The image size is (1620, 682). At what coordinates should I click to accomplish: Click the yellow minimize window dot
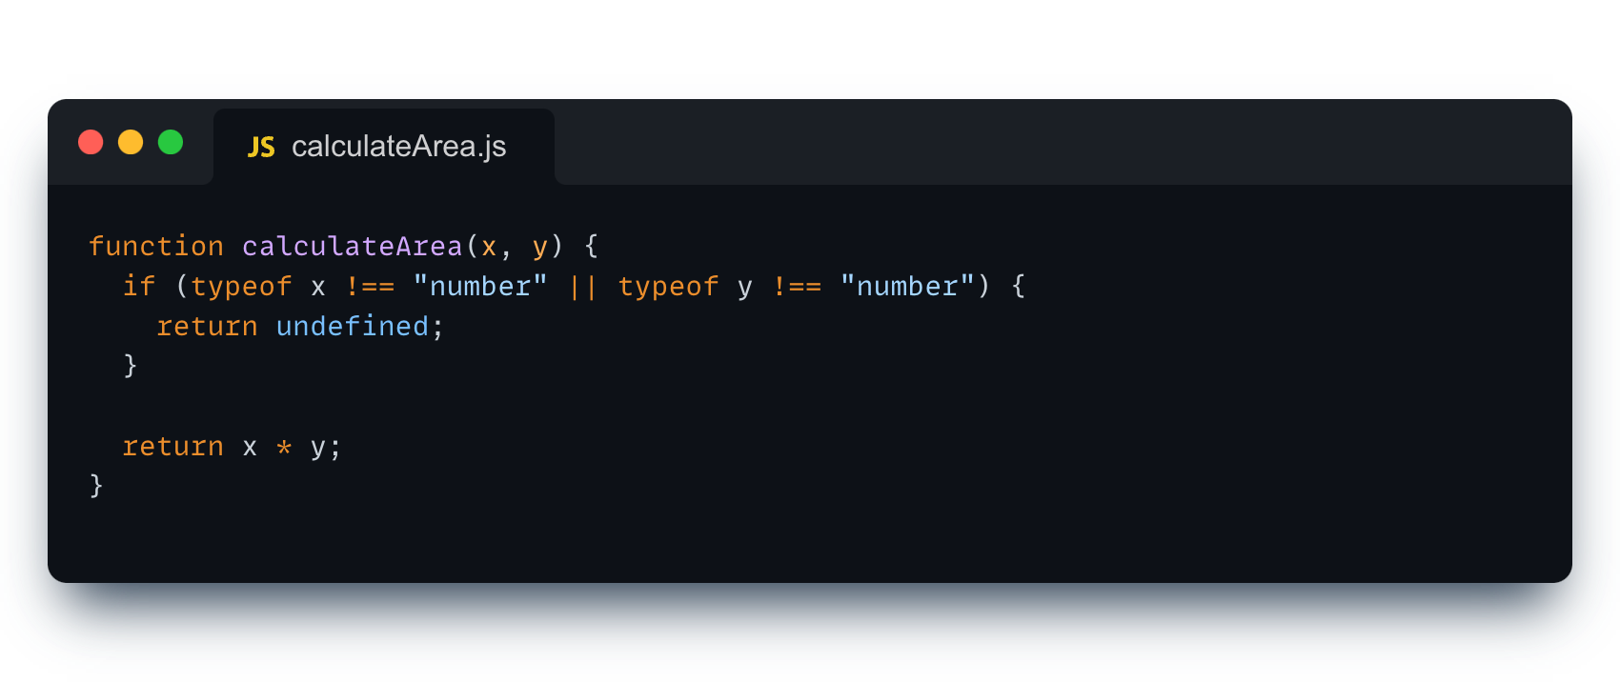point(131,142)
